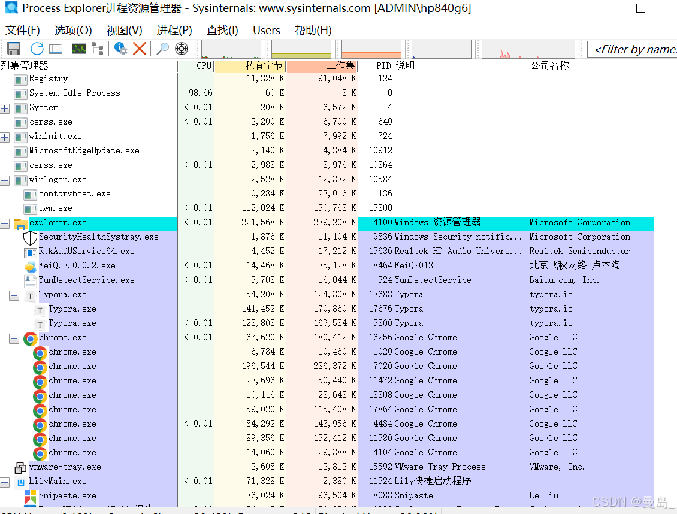Sort by the CPU column header
The width and height of the screenshot is (677, 514).
(196, 66)
